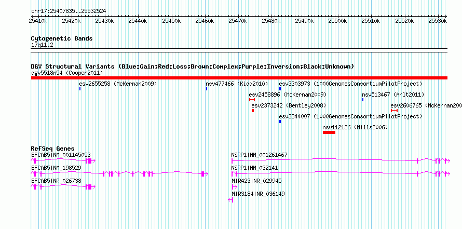The width and height of the screenshot is (462, 229).
Task: Open the esv3303973 1000GenomesConsortiumPilotProject label
Action: [350, 84]
